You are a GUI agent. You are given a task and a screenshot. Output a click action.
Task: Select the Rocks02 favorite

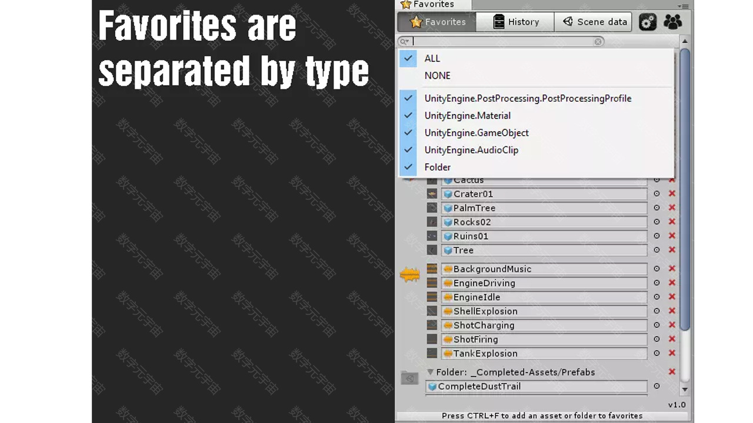[544, 222]
